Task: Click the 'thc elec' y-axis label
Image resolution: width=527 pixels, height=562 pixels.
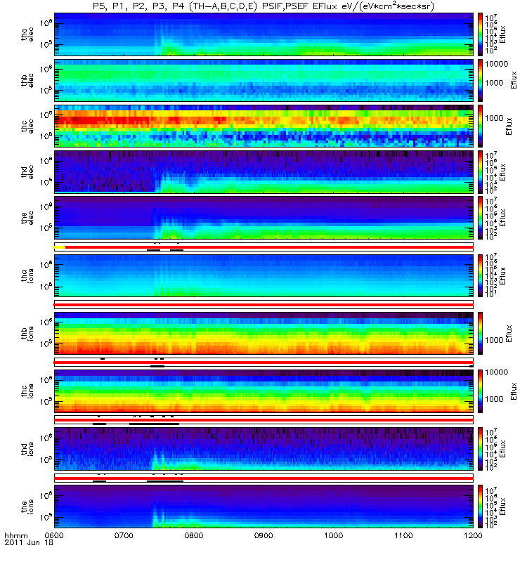Action: tap(27, 126)
